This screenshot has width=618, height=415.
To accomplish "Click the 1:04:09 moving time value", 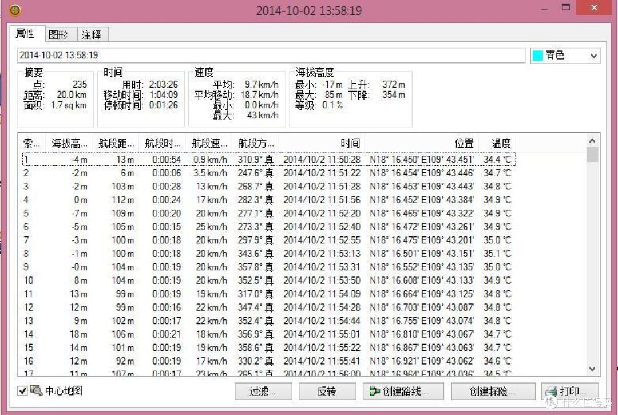I will click(163, 94).
